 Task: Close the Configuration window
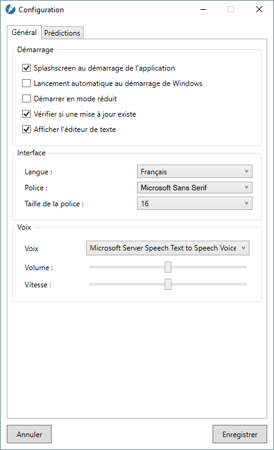tap(259, 9)
